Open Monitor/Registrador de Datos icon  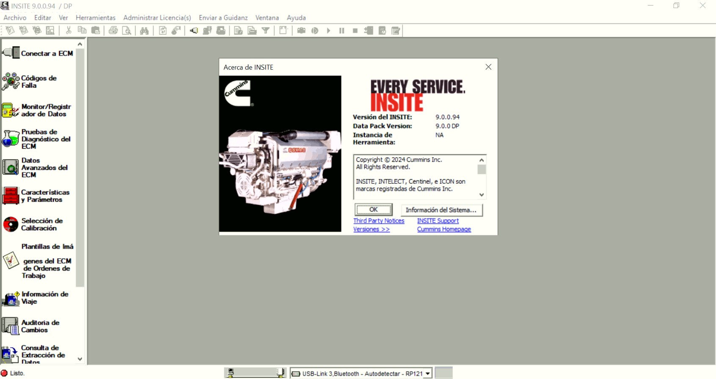click(x=11, y=110)
